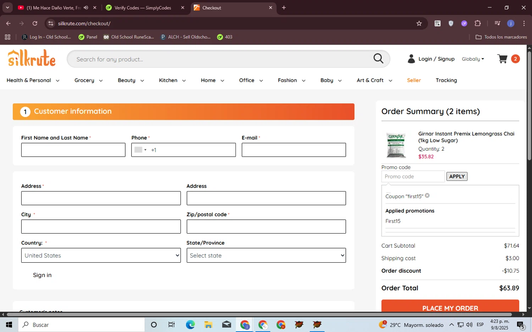532x332 pixels.
Task: Click the Sign in link
Action: [42, 275]
